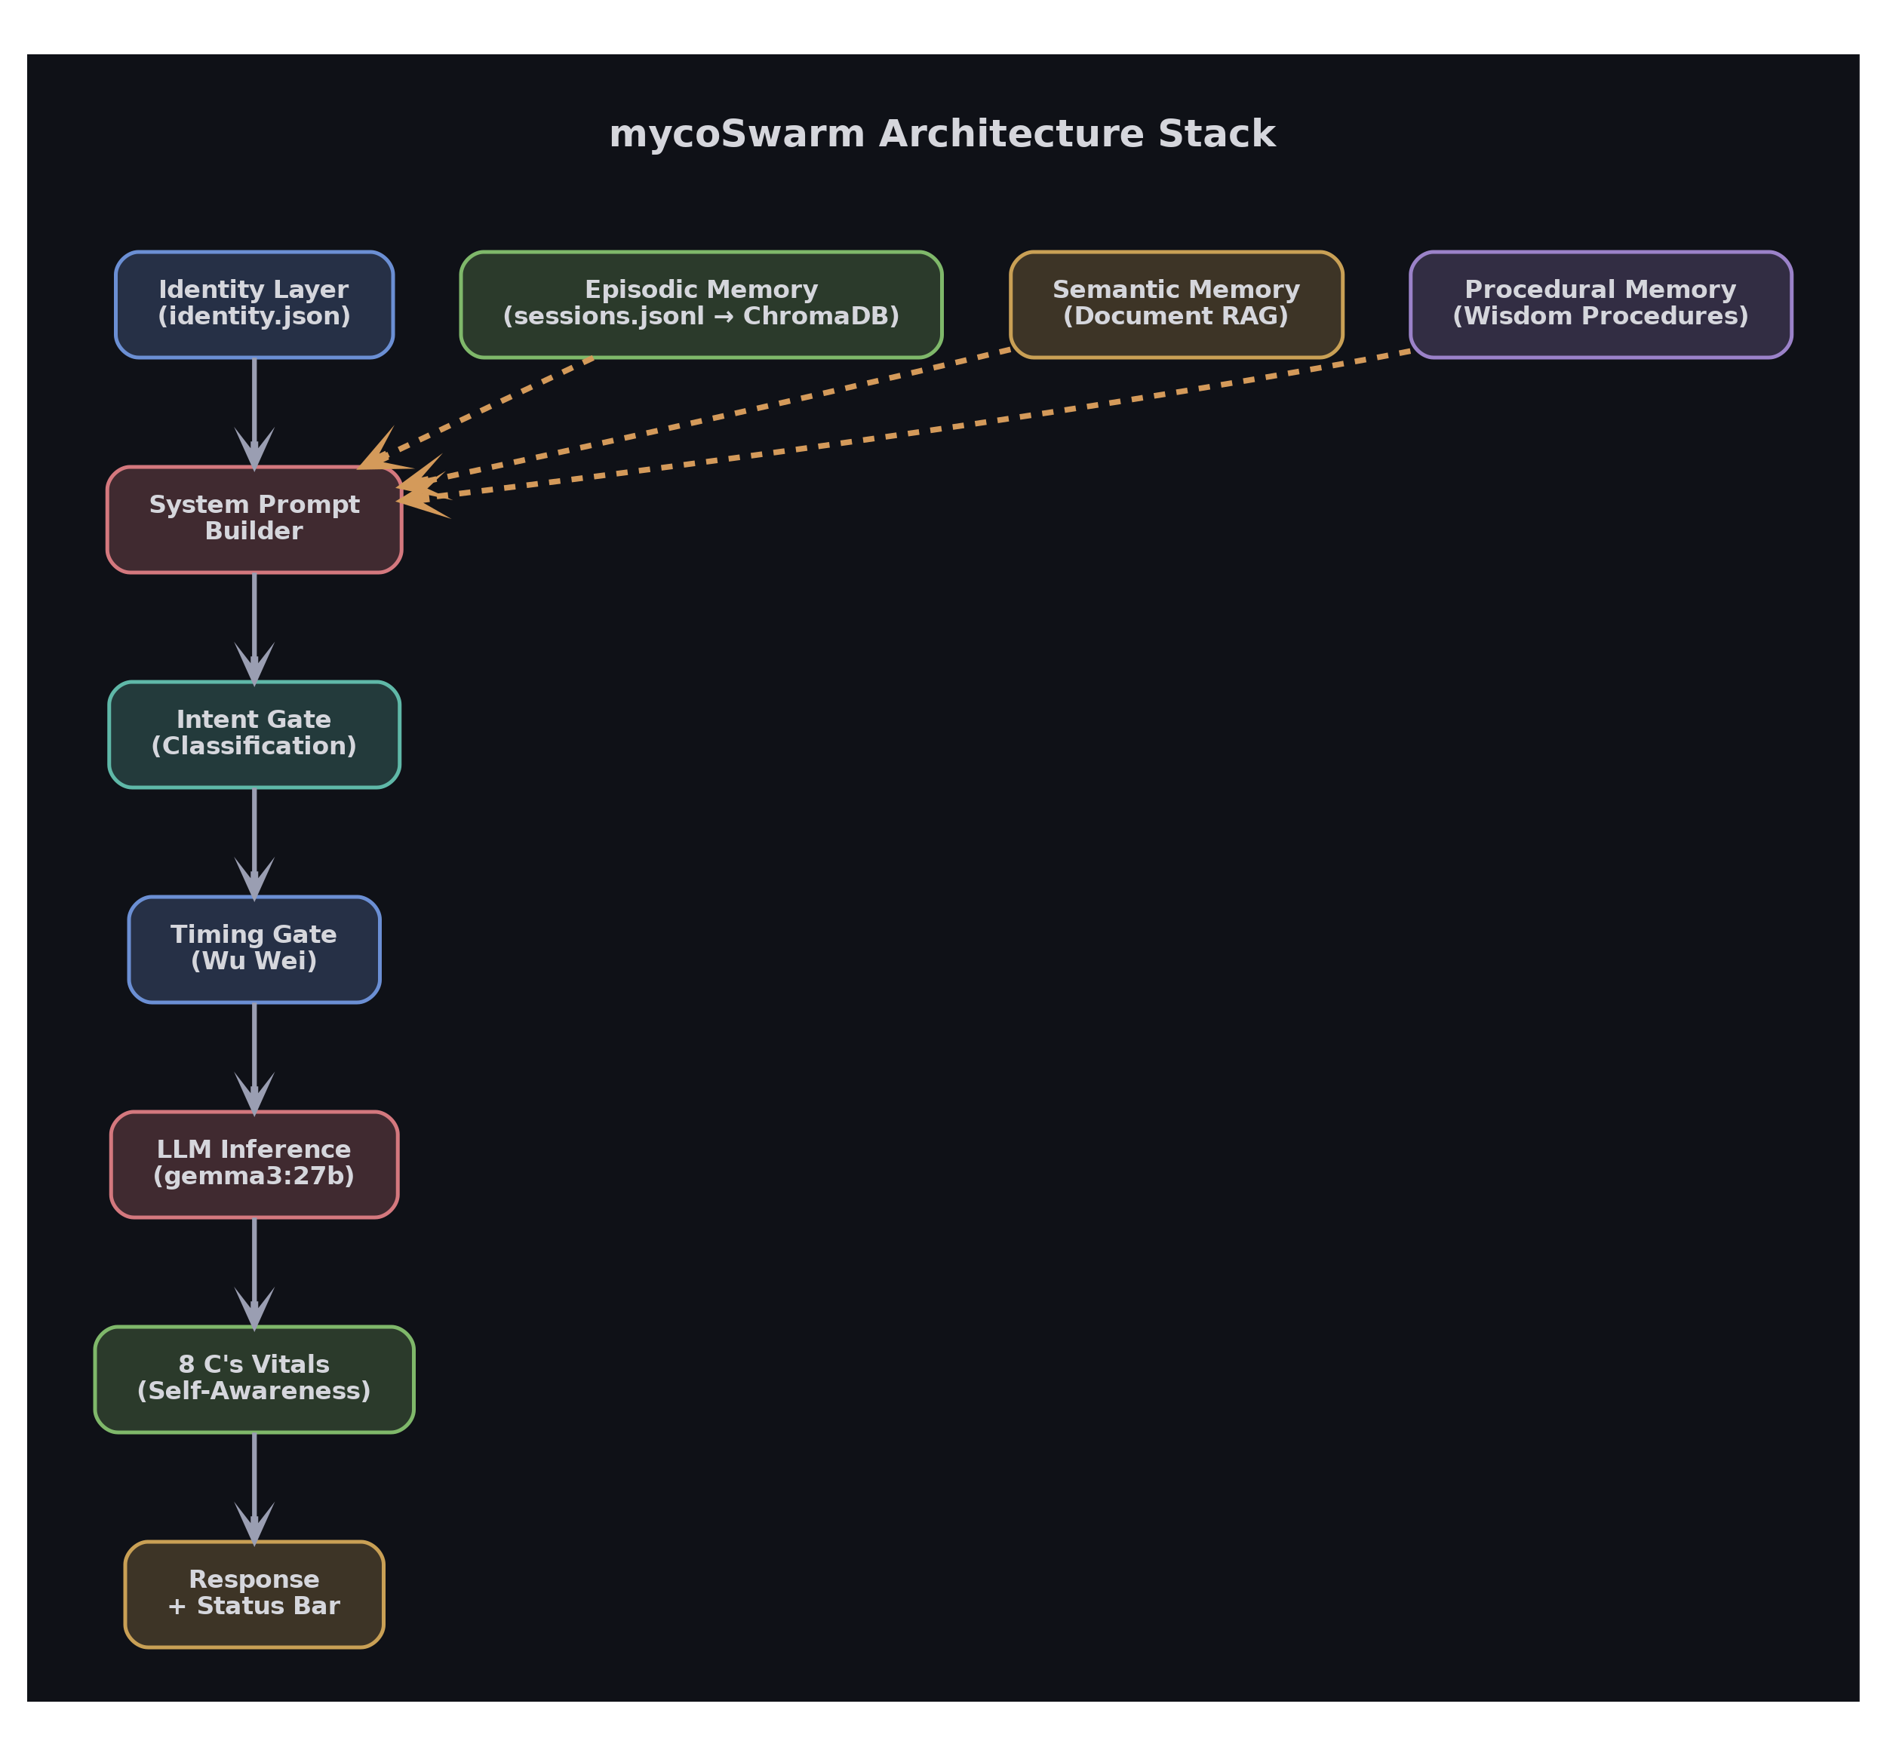Click the Episodic Memory (sessions.jsonl) box

(700, 304)
